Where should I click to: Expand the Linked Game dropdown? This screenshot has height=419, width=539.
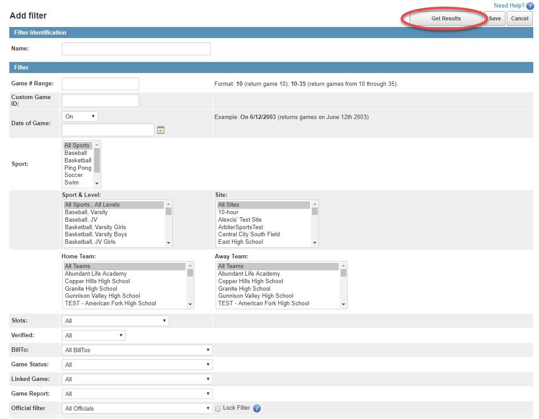[x=137, y=379]
